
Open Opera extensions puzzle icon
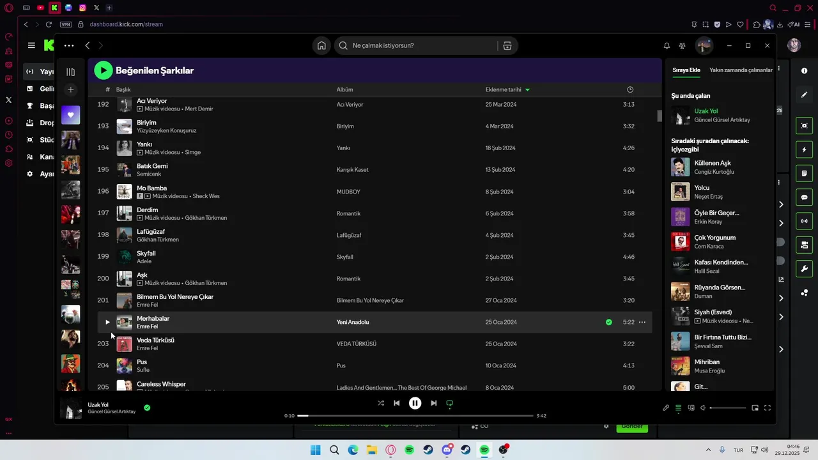[757, 24]
